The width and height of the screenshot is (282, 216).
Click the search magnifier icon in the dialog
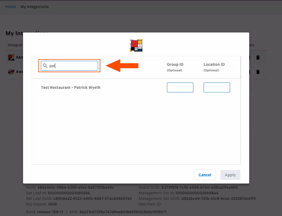(x=45, y=66)
